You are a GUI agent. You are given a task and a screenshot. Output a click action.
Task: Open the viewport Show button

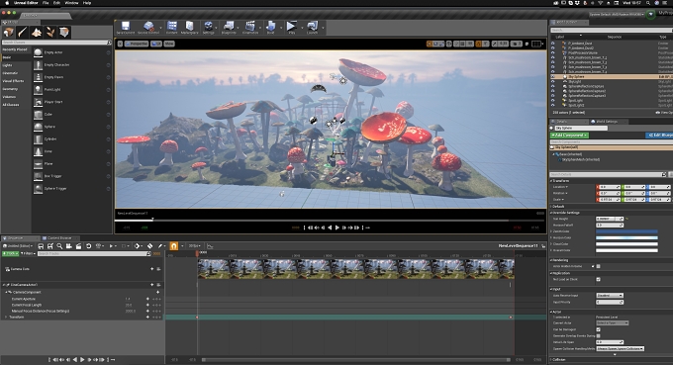(169, 44)
